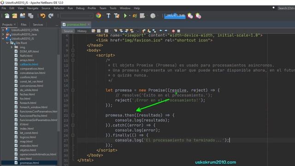
Task: Click the Next Bookmark editor icon
Action: 149,31
